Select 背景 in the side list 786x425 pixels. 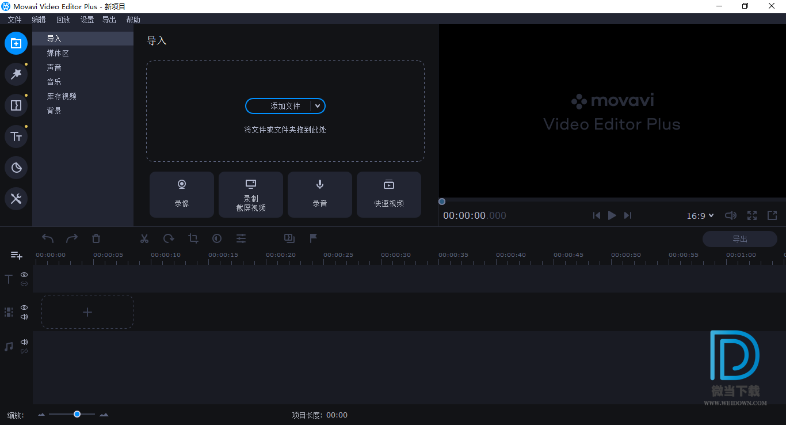tap(83, 111)
